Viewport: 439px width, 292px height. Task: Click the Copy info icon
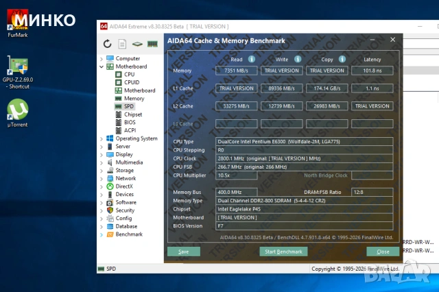pos(342,59)
